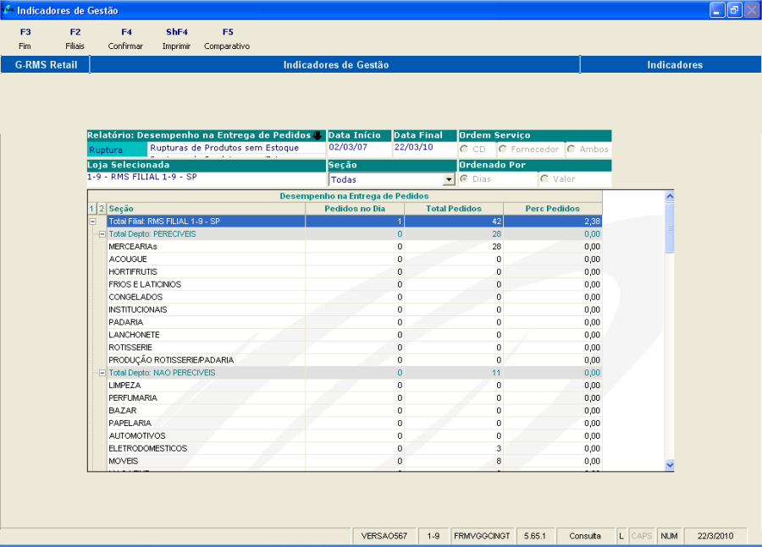This screenshot has width=762, height=547.
Task: Sort by the Total Pedidos column header
Action: click(x=453, y=209)
